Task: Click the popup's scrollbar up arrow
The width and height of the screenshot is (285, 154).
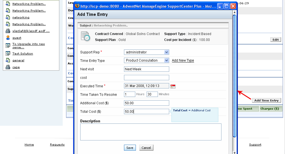Action: pos(234,12)
